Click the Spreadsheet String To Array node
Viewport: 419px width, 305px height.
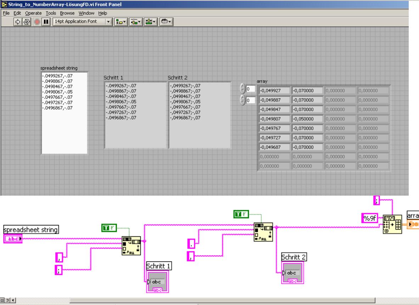click(x=392, y=224)
